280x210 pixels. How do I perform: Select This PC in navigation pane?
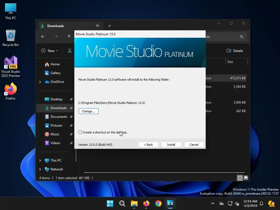[x=56, y=161]
